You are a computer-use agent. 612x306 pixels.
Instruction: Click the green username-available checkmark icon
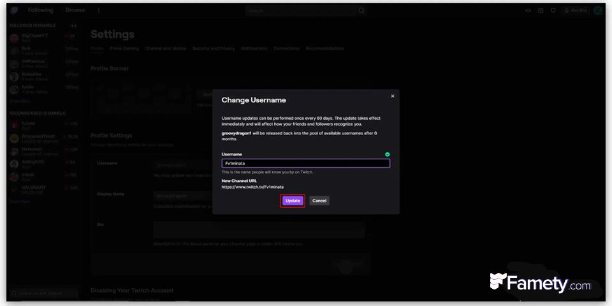(387, 154)
